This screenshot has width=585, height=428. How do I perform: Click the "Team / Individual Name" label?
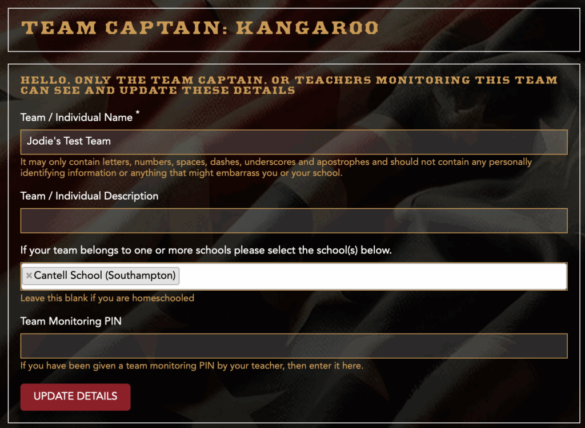click(77, 117)
